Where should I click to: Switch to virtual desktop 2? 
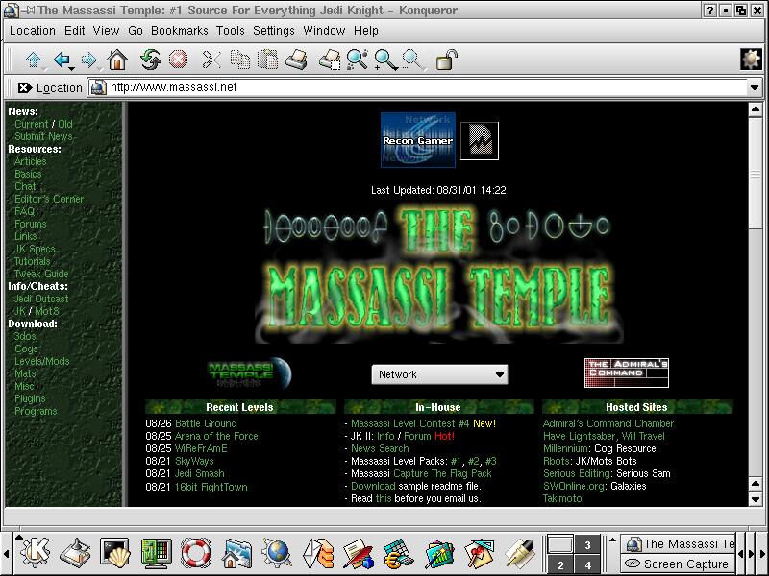pos(560,564)
